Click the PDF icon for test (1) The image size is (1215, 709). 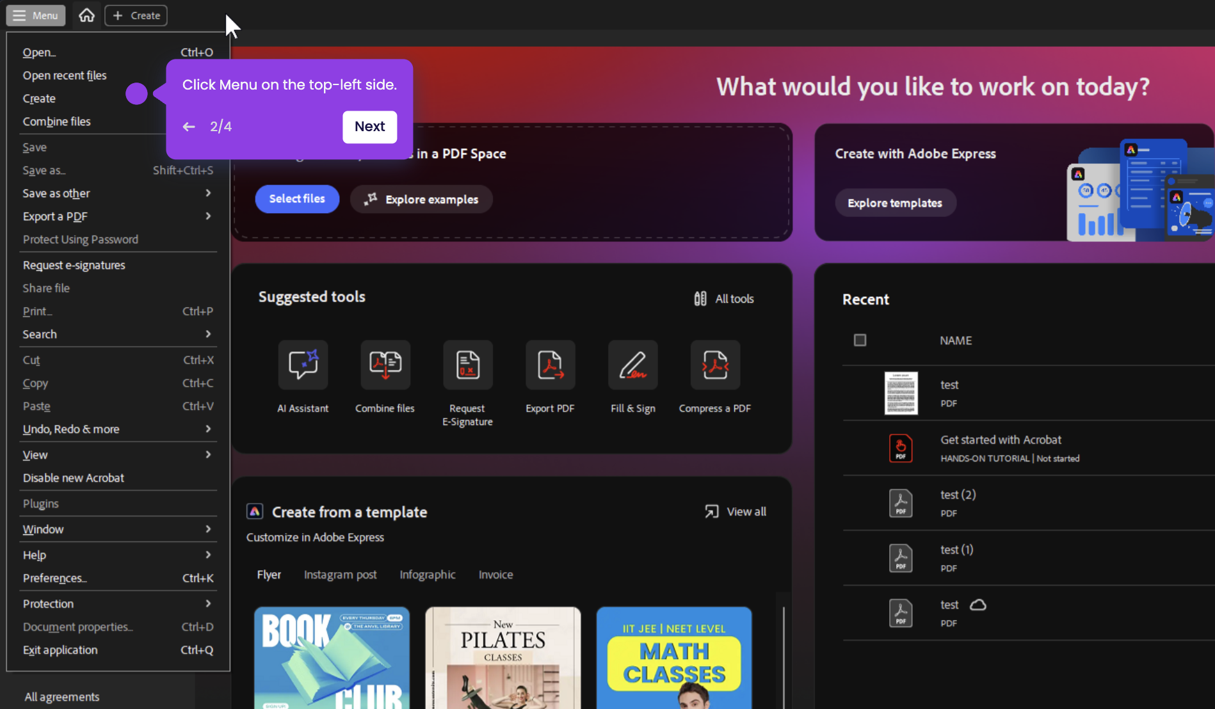point(901,558)
